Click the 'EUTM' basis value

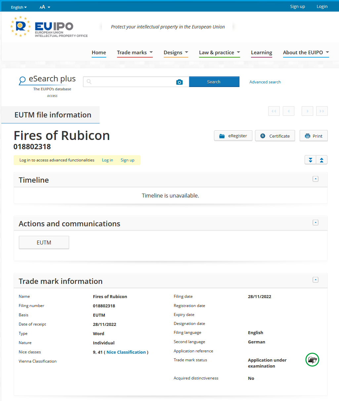coord(99,315)
